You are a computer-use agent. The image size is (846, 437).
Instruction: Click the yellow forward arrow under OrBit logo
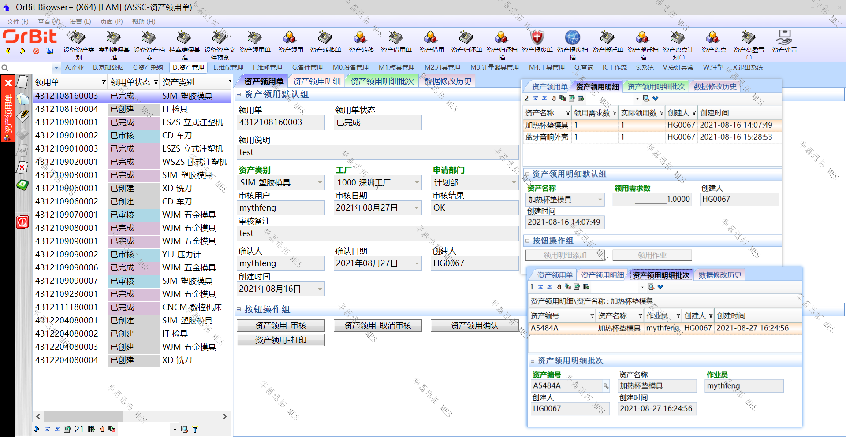pos(22,51)
